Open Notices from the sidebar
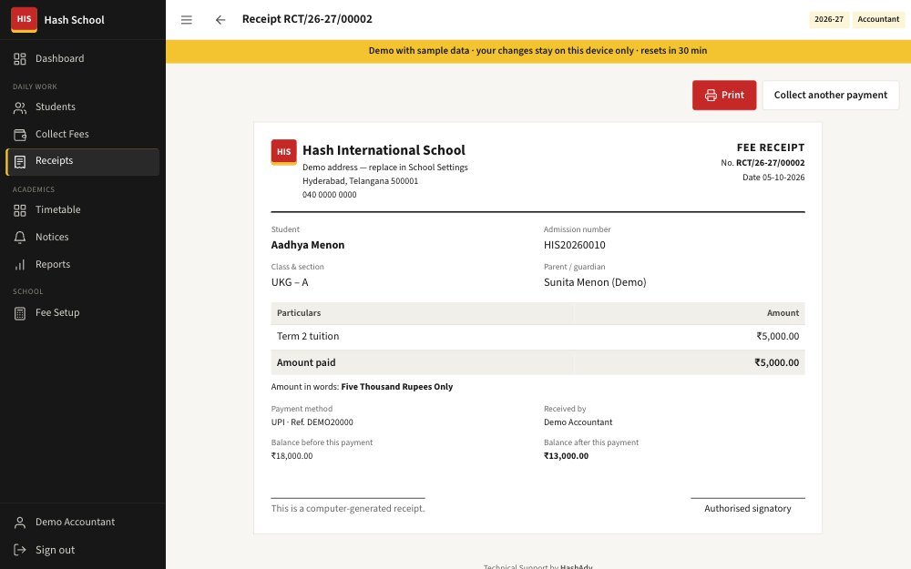The width and height of the screenshot is (911, 569). pyautogui.click(x=83, y=237)
